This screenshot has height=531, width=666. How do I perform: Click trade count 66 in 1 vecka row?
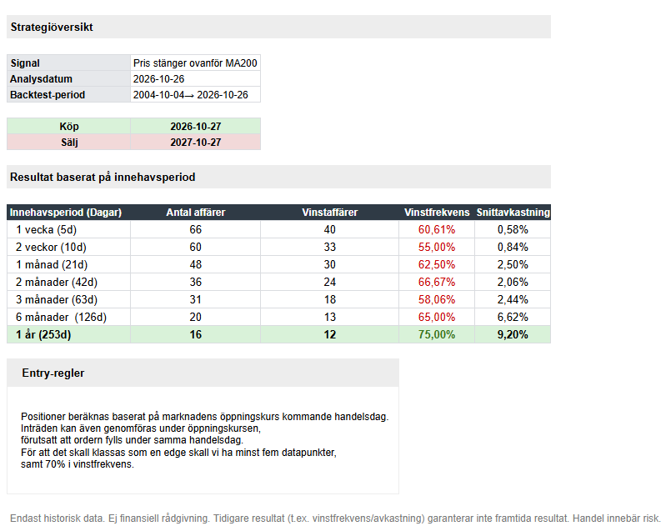195,230
